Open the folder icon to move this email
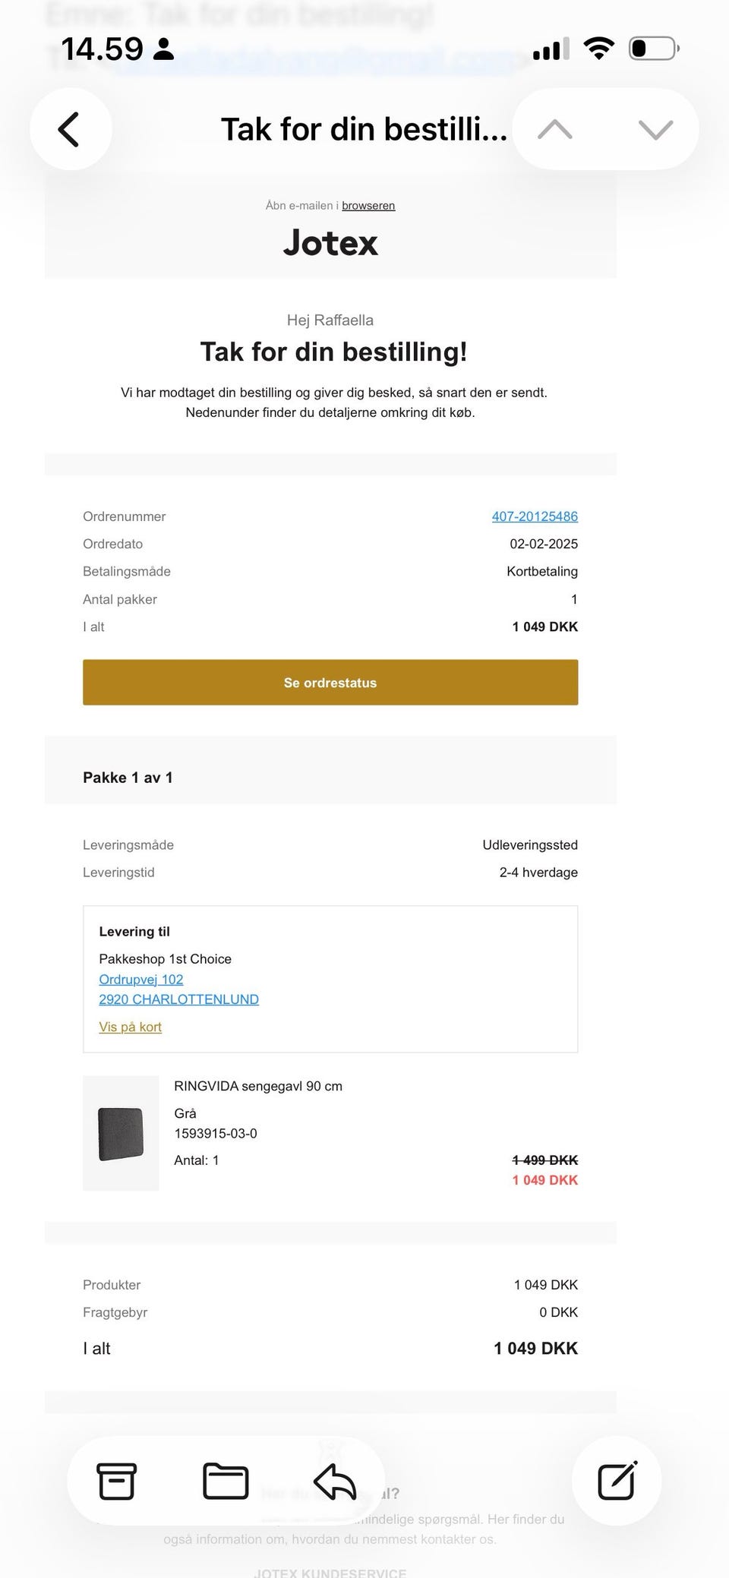Viewport: 729px width, 1578px height. [226, 1480]
